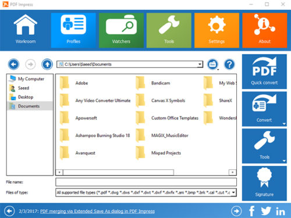291x218 pixels.
Task: Select the ShareX folder
Action: [x=218, y=101]
